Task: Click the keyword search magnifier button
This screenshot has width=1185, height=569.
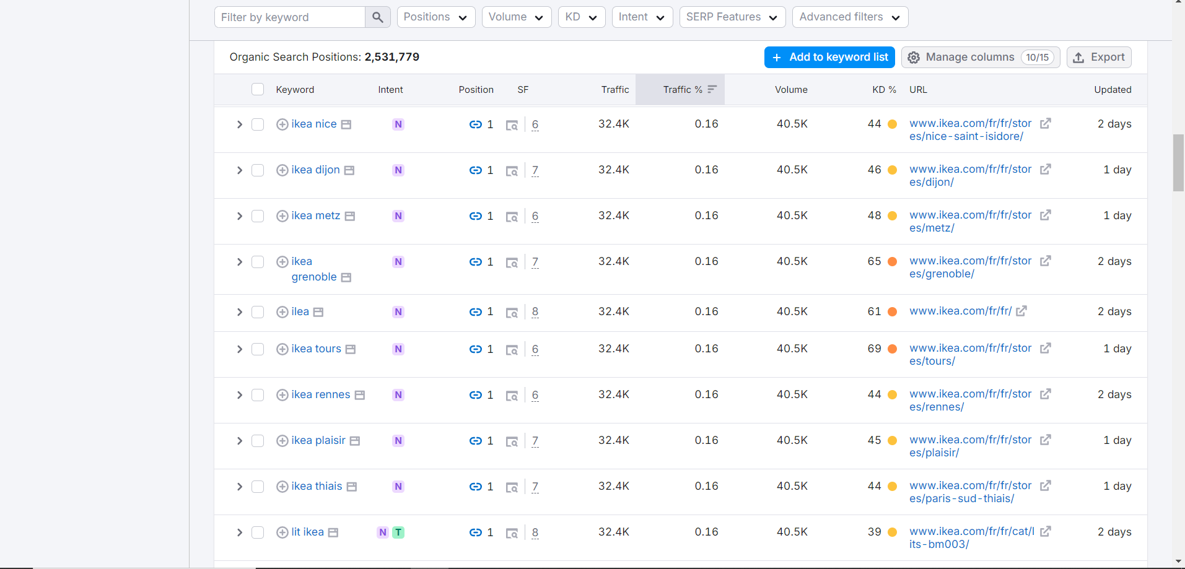Action: (378, 17)
